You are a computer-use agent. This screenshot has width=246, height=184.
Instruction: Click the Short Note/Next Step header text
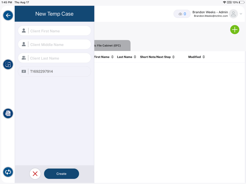pos(155,57)
